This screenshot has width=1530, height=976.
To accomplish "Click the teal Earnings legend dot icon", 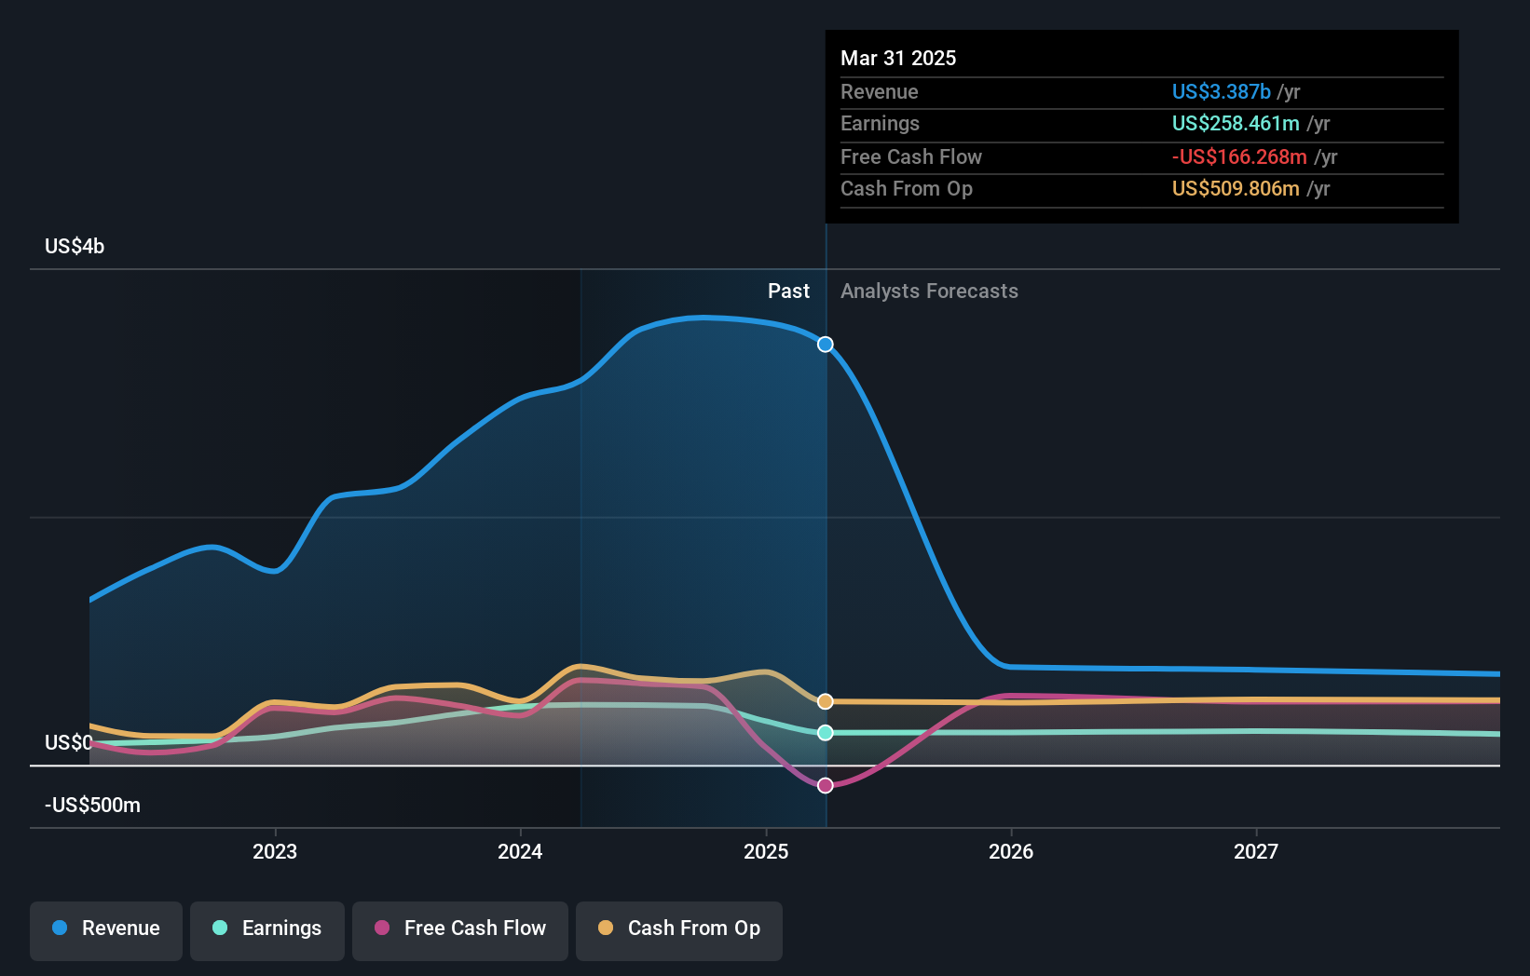I will pyautogui.click(x=219, y=929).
